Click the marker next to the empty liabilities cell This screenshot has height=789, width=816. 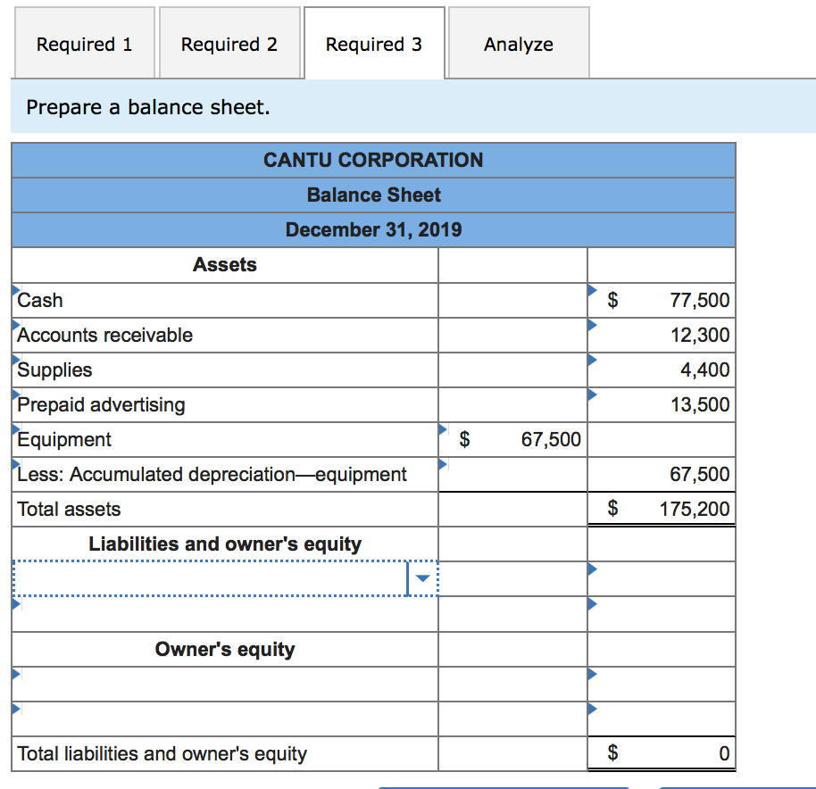tap(592, 568)
